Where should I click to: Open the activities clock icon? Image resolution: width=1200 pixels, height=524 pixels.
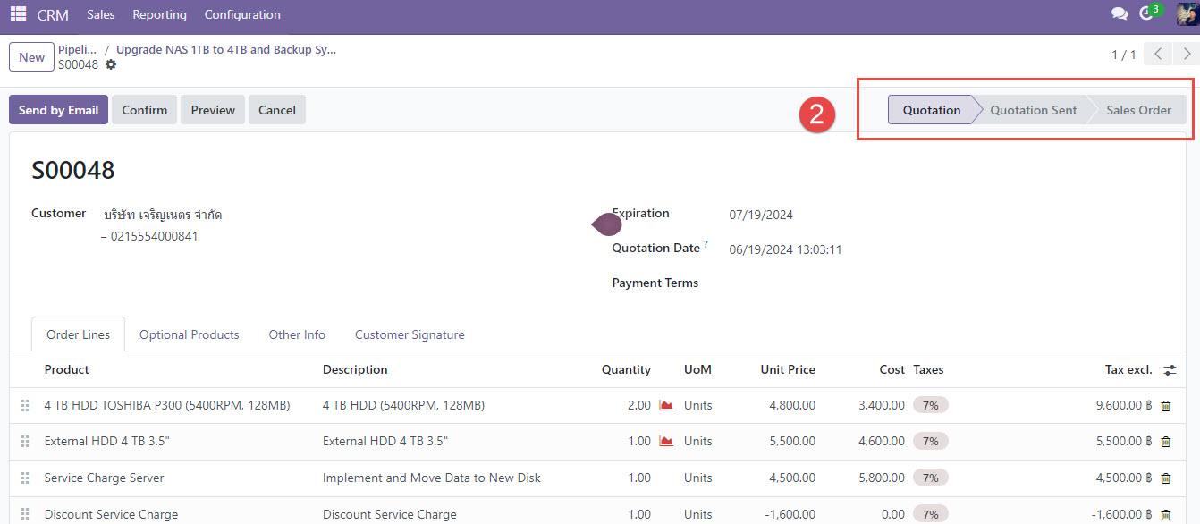click(x=1147, y=14)
